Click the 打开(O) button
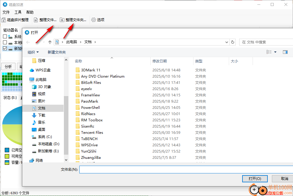The image size is (293, 196). (x=255, y=179)
